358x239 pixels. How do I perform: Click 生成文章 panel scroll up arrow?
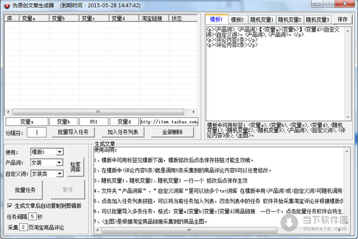tap(347, 151)
